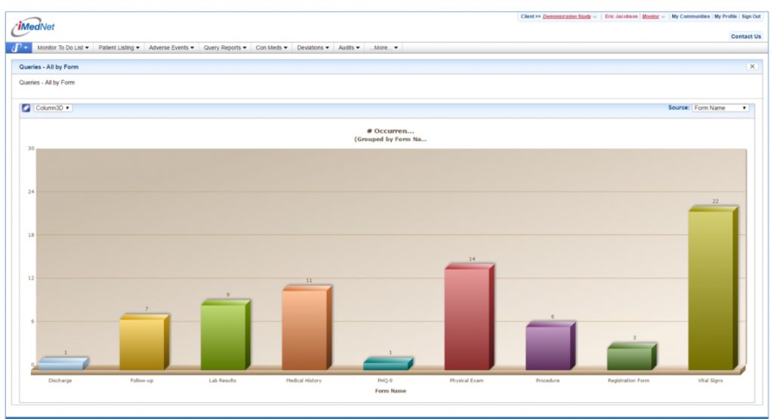
Task: Click the Vital Signs bar in the chart
Action: tap(710, 289)
